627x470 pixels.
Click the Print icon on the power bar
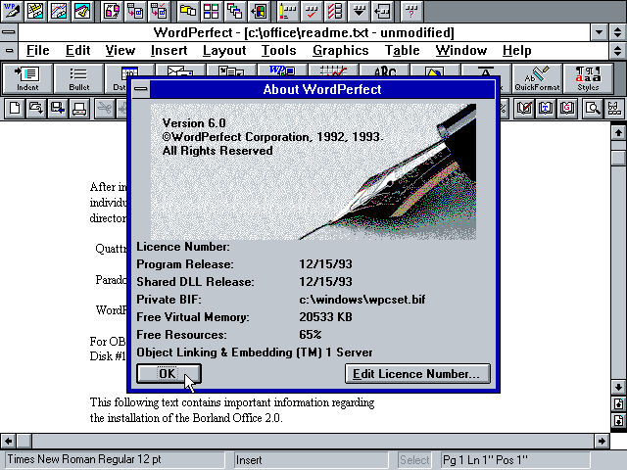pos(79,109)
